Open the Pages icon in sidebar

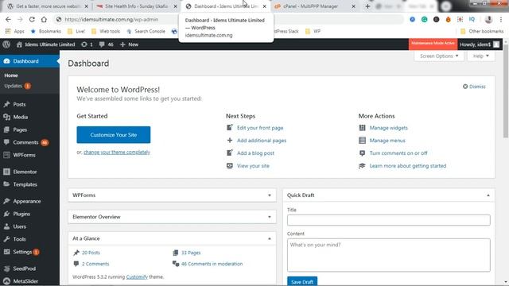coord(6,129)
